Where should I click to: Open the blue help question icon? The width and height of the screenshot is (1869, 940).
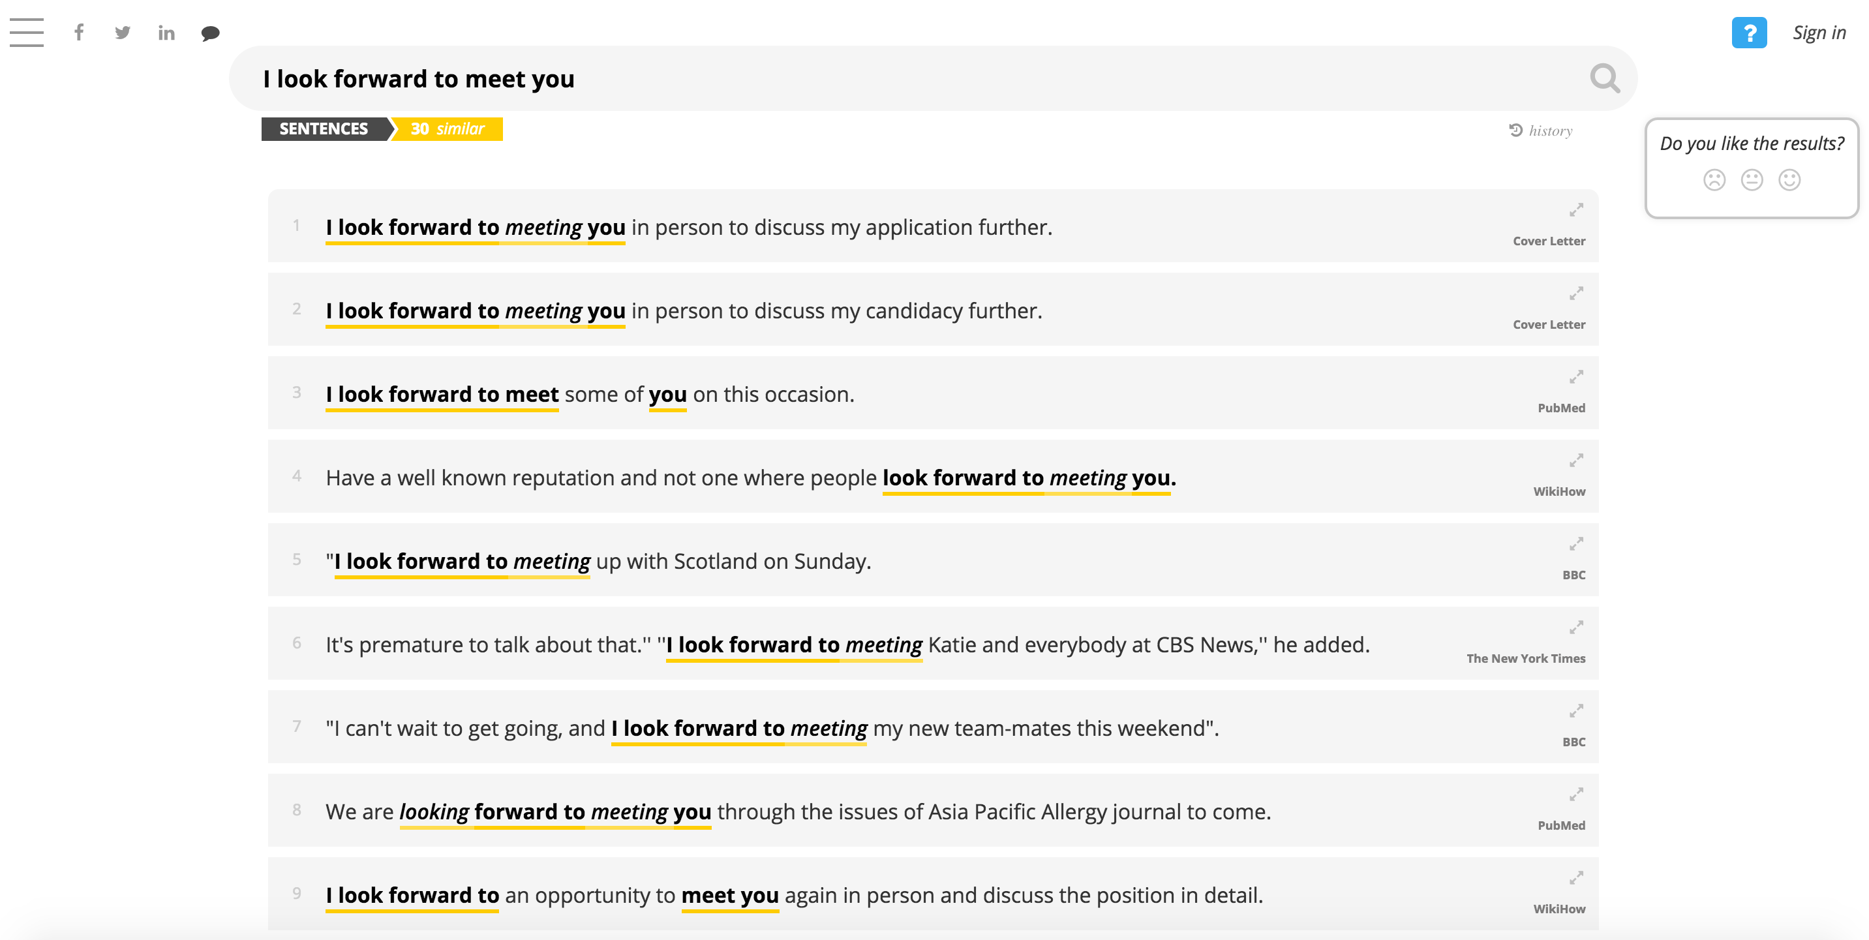pos(1748,33)
